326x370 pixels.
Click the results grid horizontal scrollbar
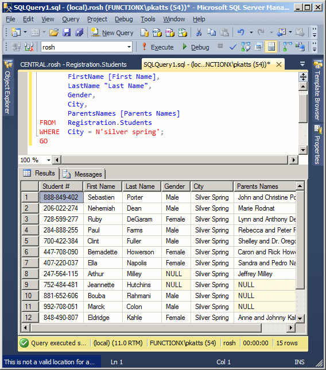click(158, 328)
